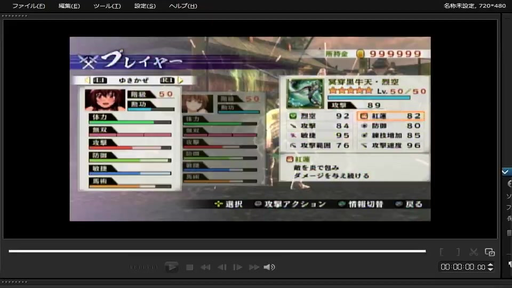Click the ゆきかぜ name in preview
This screenshot has height=288, width=512.
[133, 81]
